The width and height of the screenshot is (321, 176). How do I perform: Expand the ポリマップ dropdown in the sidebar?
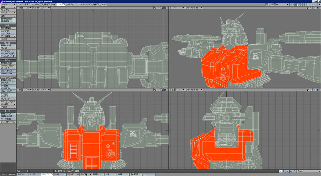[8, 99]
